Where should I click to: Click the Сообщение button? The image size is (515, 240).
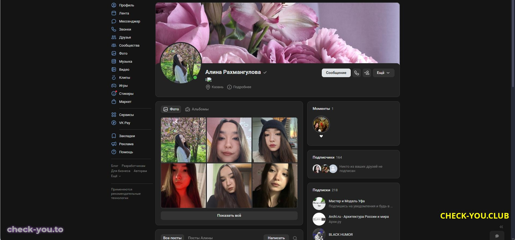pyautogui.click(x=336, y=73)
